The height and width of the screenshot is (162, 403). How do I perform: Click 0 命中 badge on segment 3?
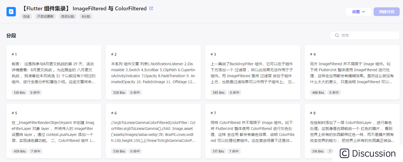[235, 93]
